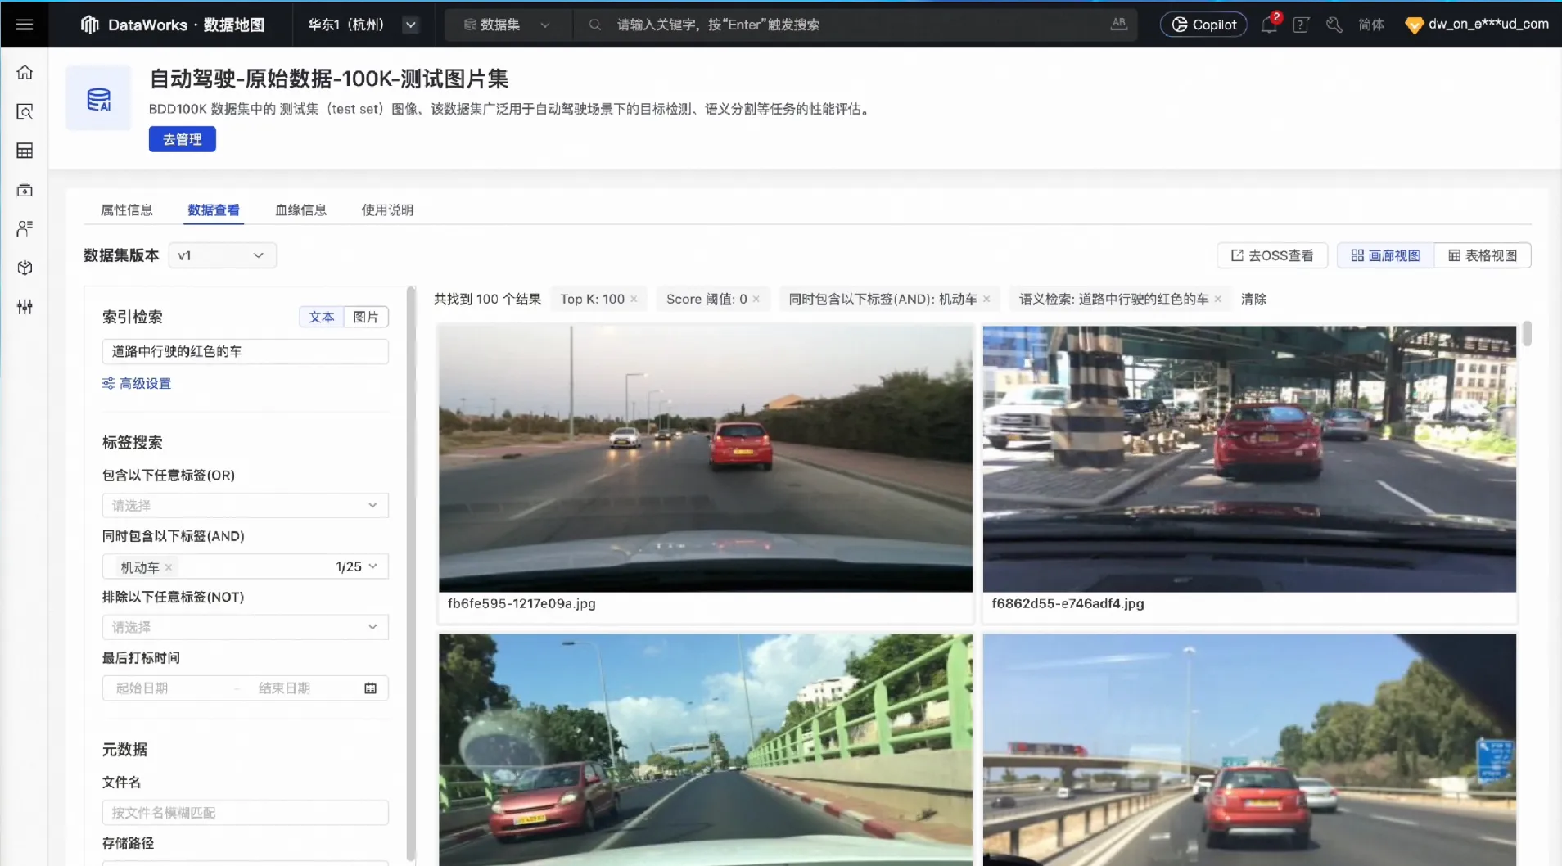This screenshot has width=1562, height=866.
Task: Open the hamburger menu at top left
Action: pos(24,24)
